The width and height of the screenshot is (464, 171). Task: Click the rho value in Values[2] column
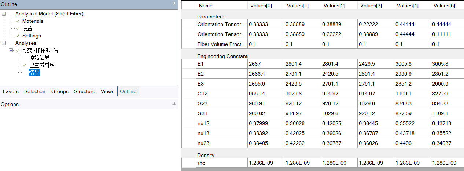[x=334, y=163]
